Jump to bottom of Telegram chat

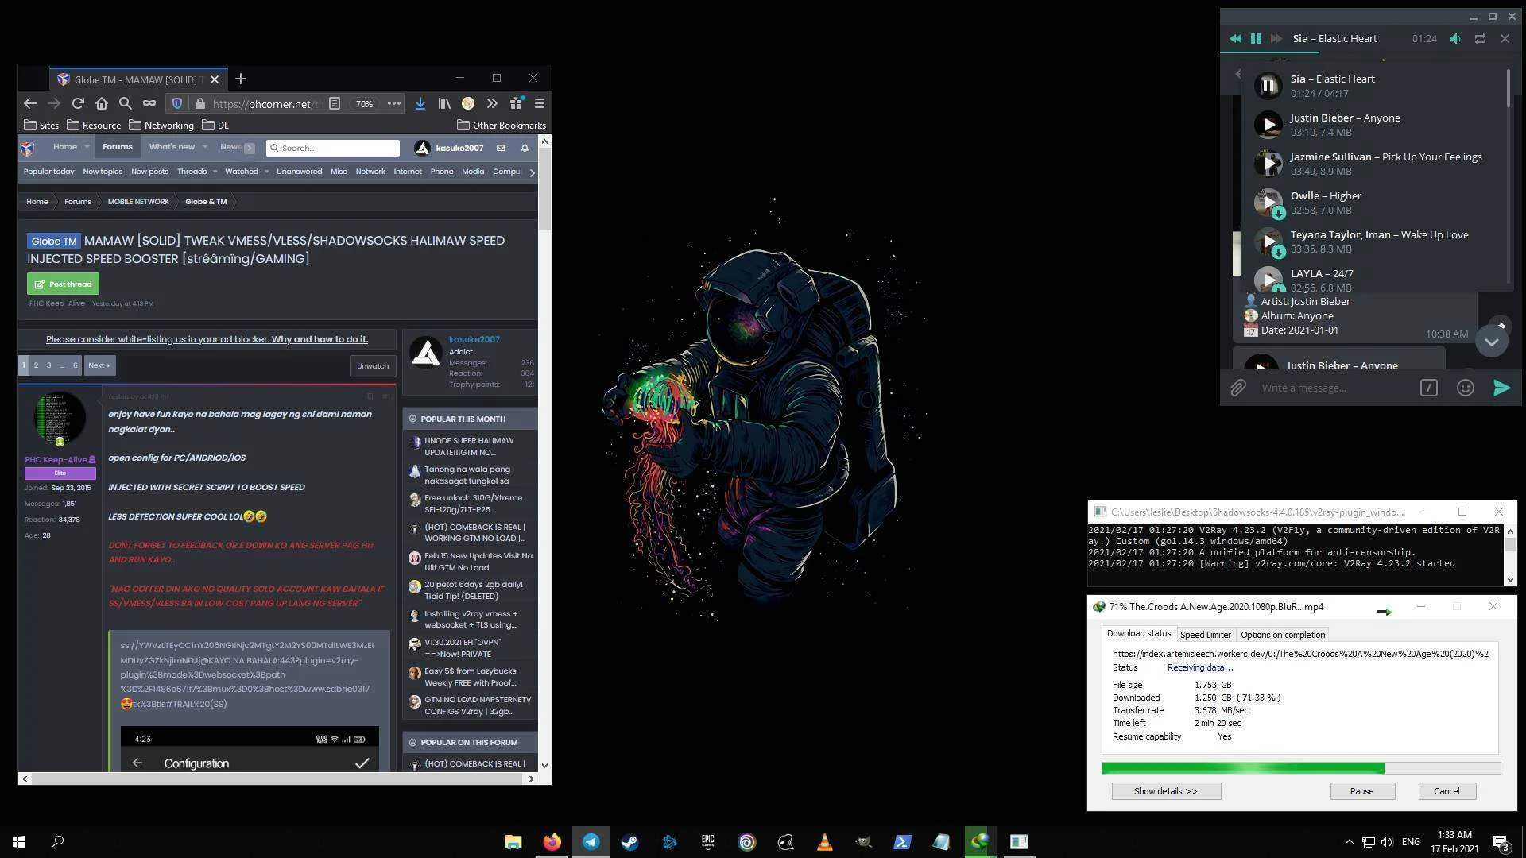[x=1491, y=342]
